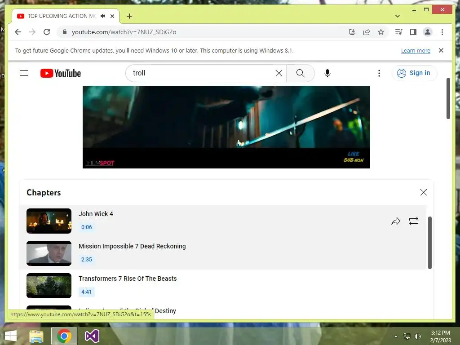
Task: Mute the tab via the speaker icon
Action: point(102,16)
